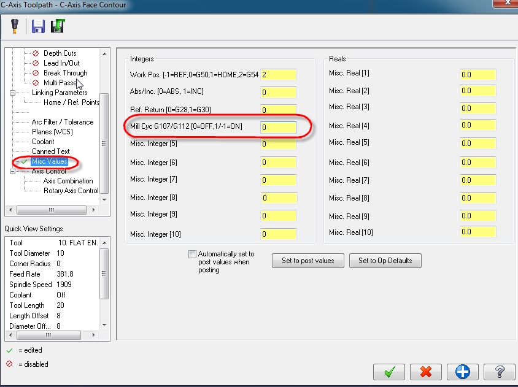Click the Misc. Integer [10] field
Screen dimensions: 518x387
click(279, 234)
